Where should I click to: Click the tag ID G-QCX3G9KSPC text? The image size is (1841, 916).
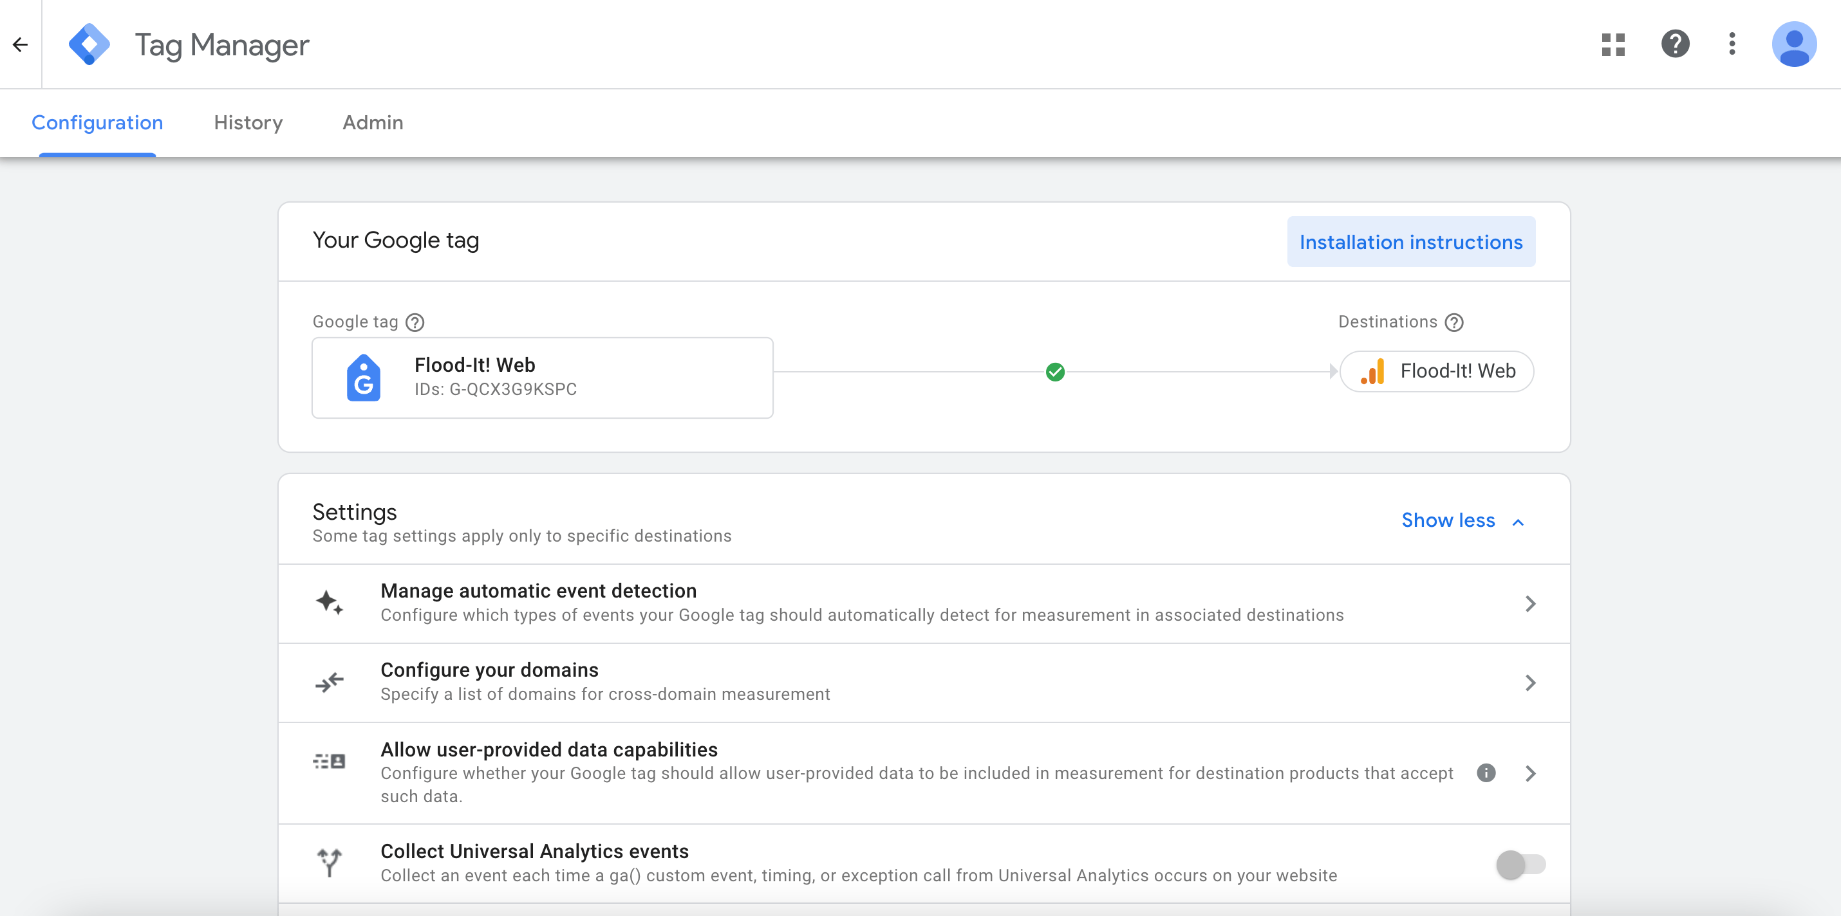(512, 389)
